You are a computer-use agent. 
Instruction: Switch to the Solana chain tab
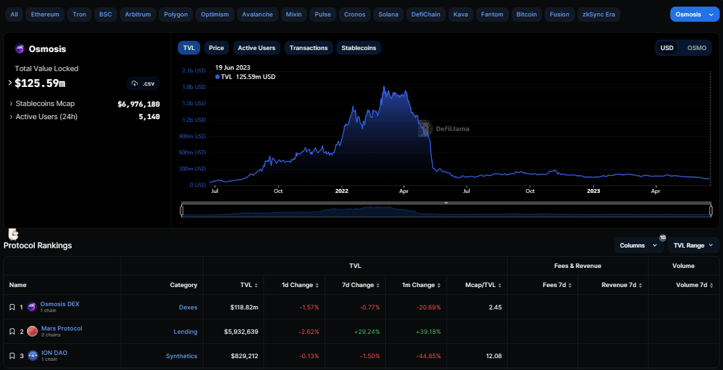[x=388, y=14]
